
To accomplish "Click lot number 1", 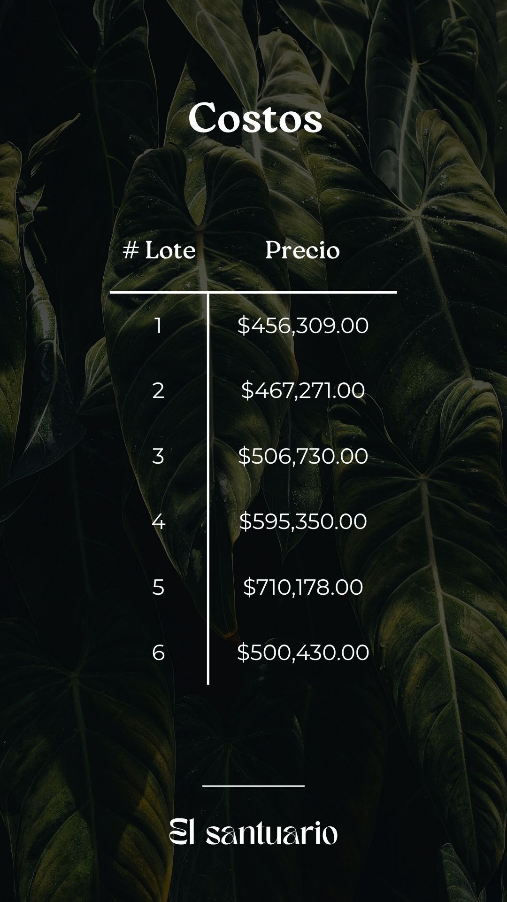I will [x=158, y=326].
